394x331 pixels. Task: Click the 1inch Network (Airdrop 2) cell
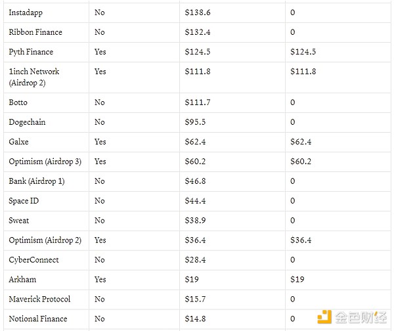tap(34, 77)
